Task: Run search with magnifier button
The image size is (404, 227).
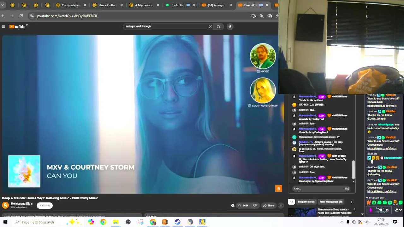Action: pyautogui.click(x=218, y=27)
